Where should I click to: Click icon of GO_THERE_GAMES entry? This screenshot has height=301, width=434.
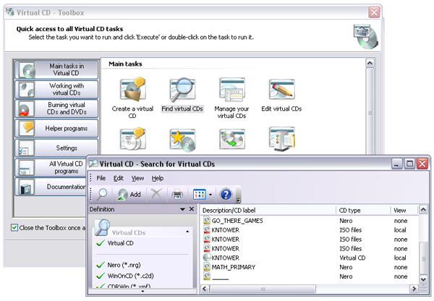tap(207, 221)
